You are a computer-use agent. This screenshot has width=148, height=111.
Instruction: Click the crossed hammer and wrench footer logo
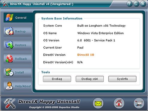(10, 103)
